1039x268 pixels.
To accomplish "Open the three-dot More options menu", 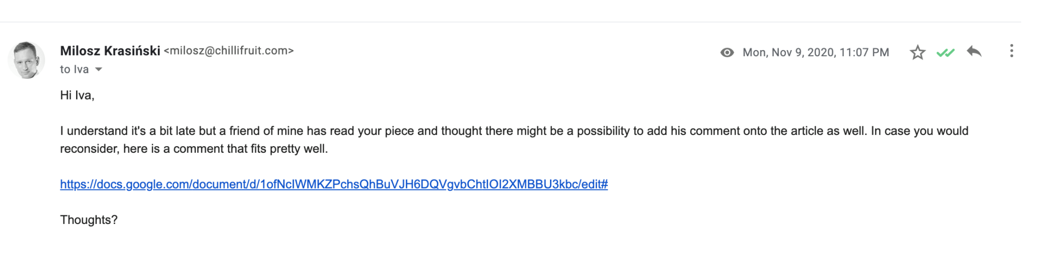I will click(1011, 51).
